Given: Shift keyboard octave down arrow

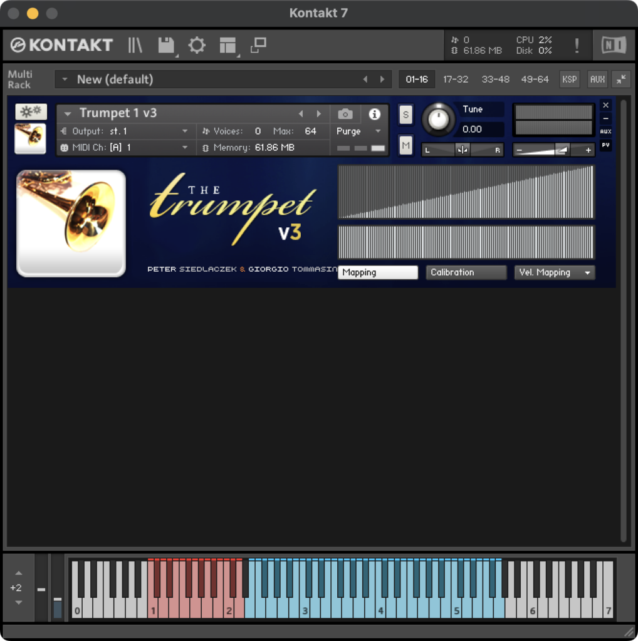Looking at the screenshot, I should point(19,602).
